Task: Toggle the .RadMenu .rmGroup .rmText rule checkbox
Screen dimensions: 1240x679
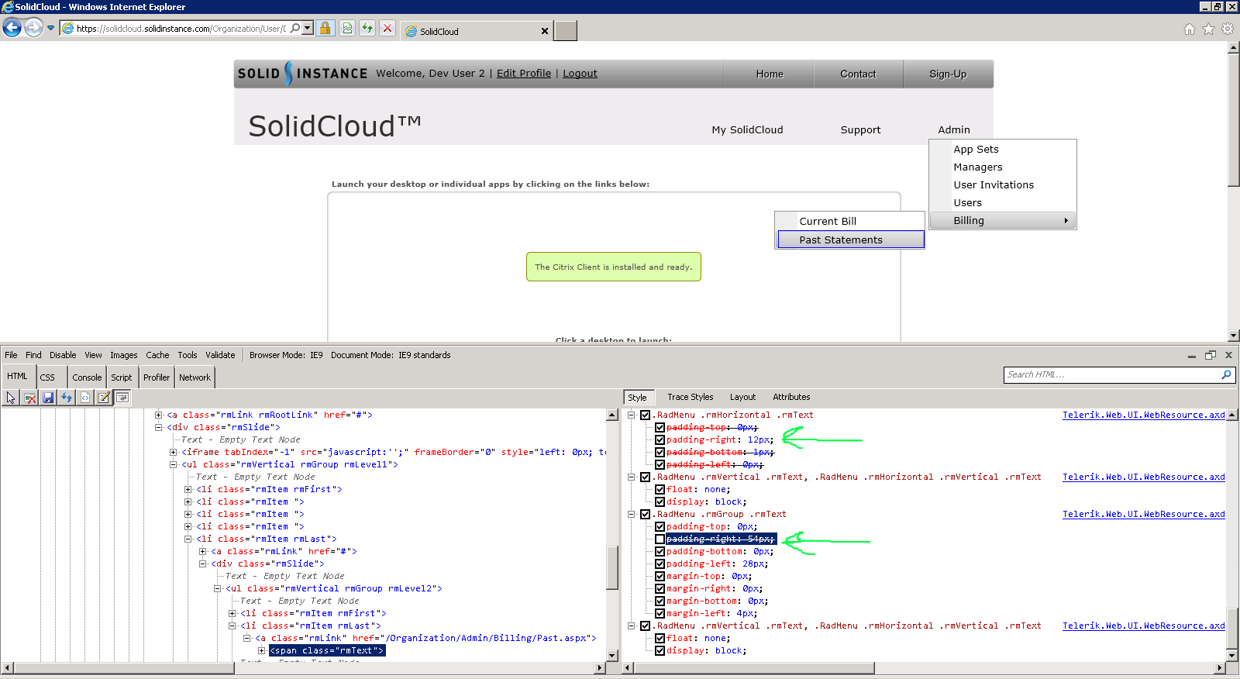Action: [645, 515]
